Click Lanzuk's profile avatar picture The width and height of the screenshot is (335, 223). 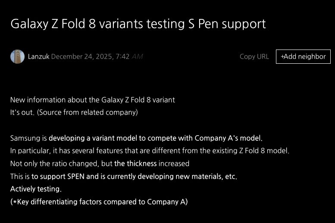click(x=17, y=56)
